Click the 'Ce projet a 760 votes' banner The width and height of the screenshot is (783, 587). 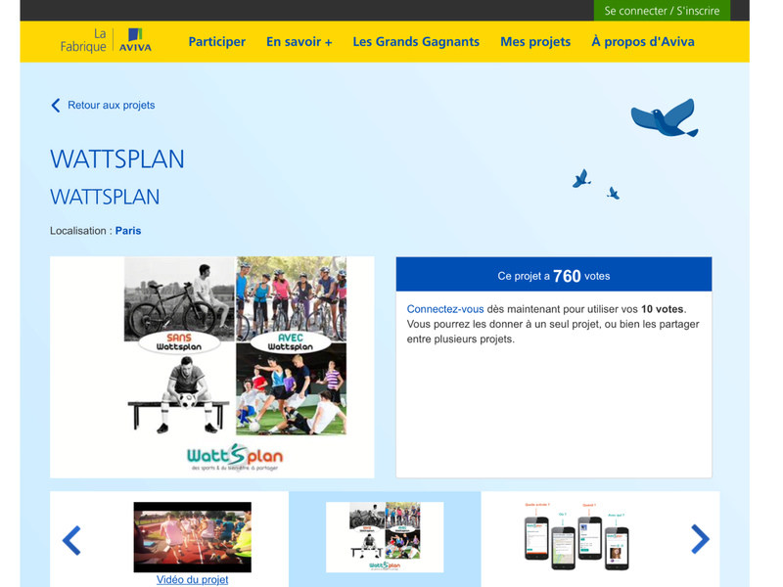pyautogui.click(x=554, y=275)
